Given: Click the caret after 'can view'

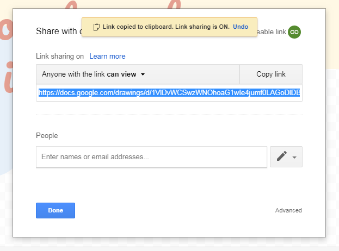Looking at the screenshot, I should (x=143, y=74).
